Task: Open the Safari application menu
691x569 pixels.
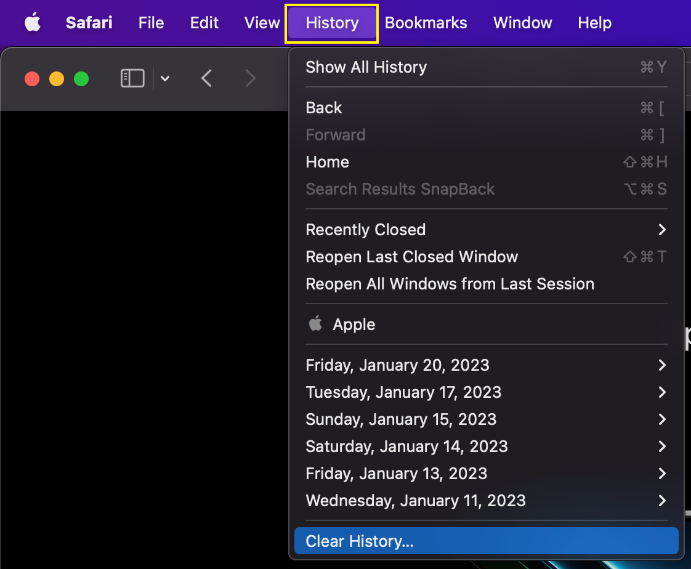Action: [x=89, y=23]
